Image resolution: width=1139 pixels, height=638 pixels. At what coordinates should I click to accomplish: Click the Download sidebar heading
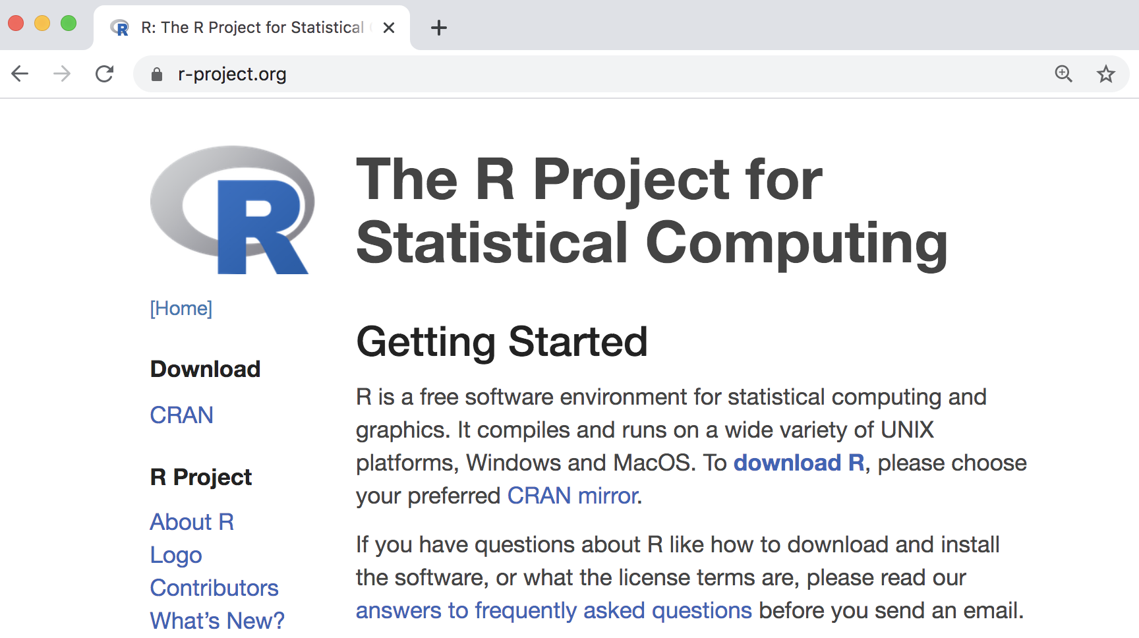206,369
